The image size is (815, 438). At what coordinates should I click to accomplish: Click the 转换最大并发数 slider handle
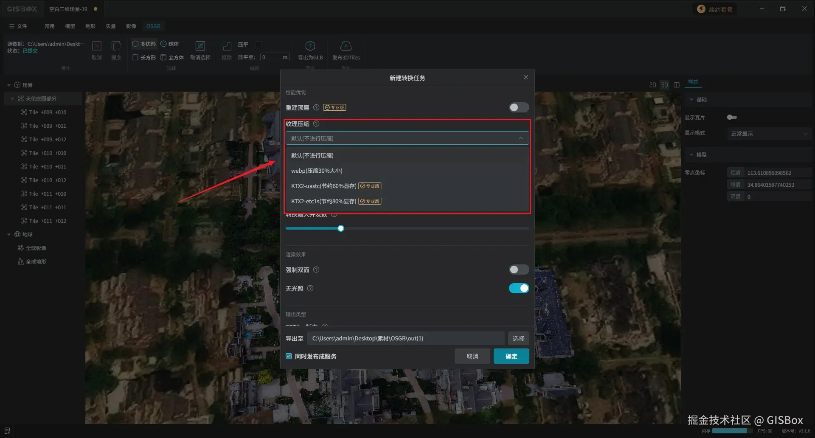click(x=341, y=228)
